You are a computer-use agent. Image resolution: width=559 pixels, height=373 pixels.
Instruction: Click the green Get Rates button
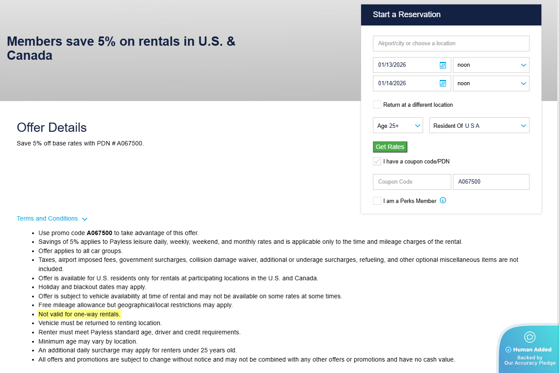click(390, 147)
